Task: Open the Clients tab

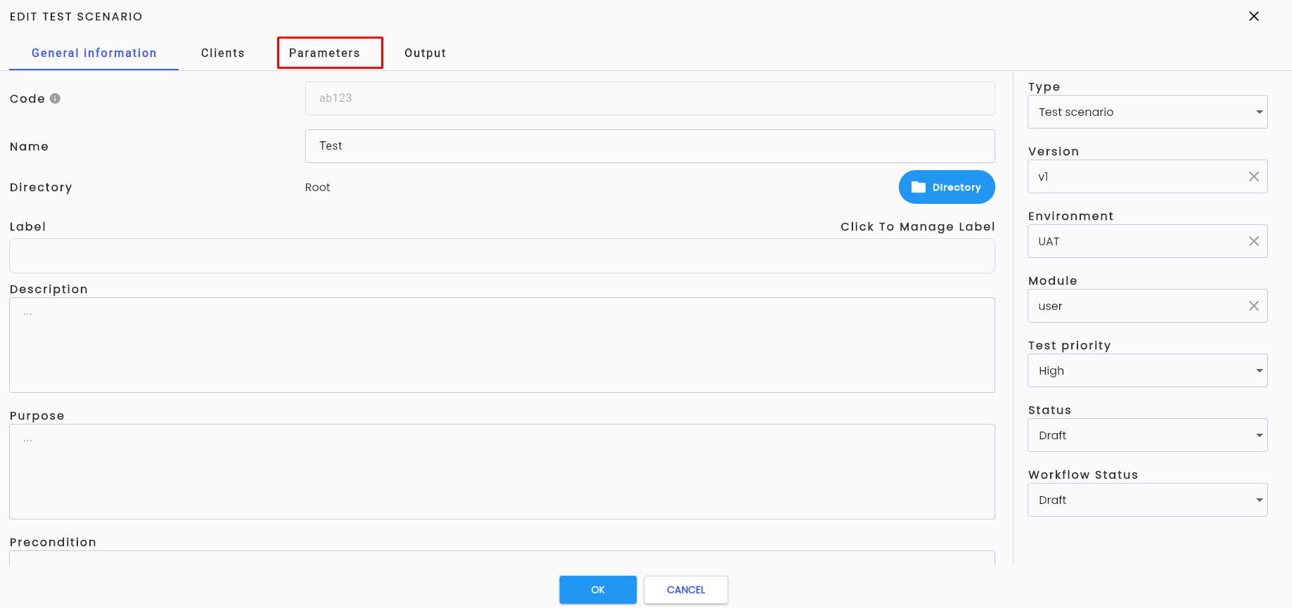Action: tap(223, 53)
